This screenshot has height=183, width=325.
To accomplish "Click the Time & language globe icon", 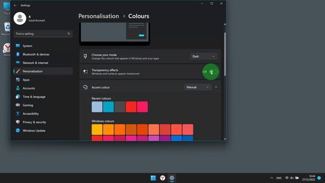I will [18, 97].
